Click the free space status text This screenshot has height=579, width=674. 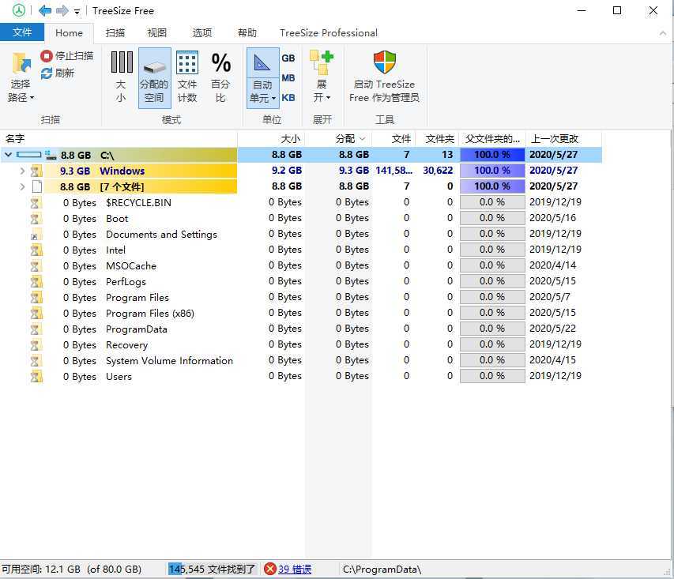(71, 569)
